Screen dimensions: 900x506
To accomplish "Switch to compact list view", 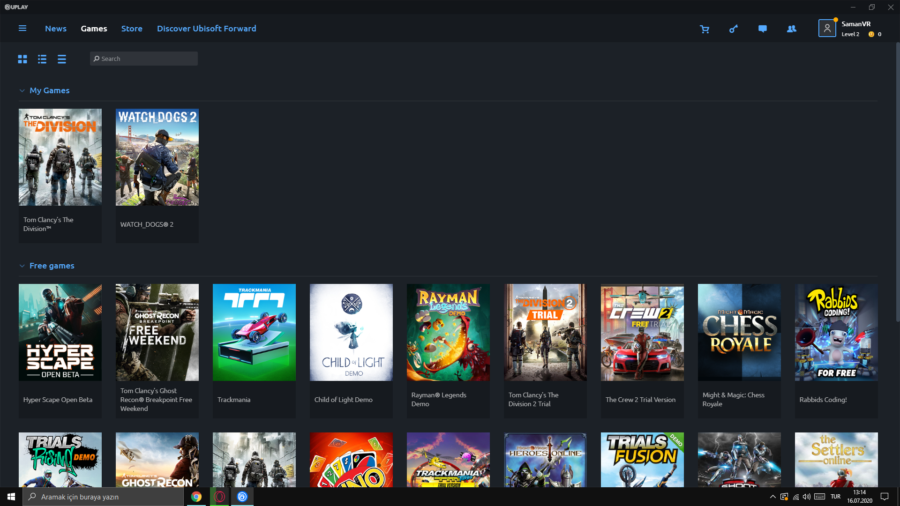I will pos(62,59).
